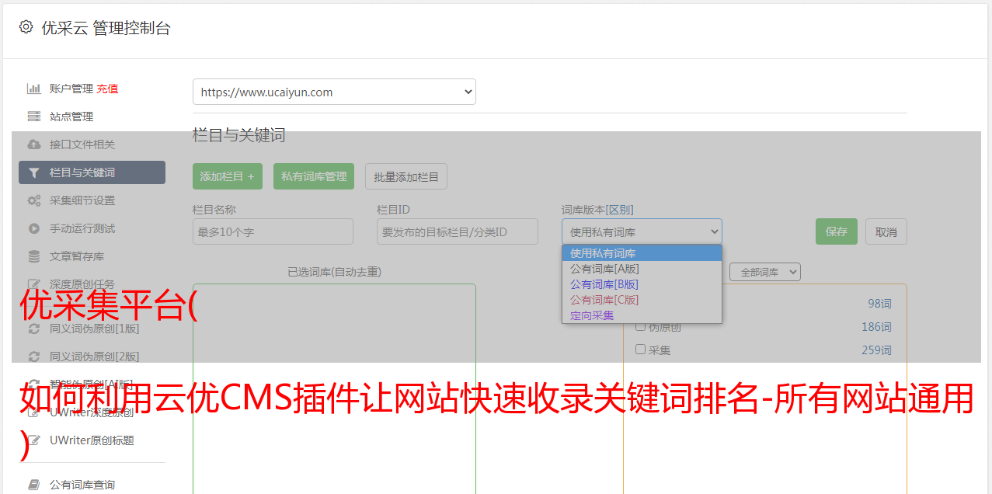The image size is (992, 494).
Task: Open 站点管理 in the sidebar
Action: [x=71, y=117]
